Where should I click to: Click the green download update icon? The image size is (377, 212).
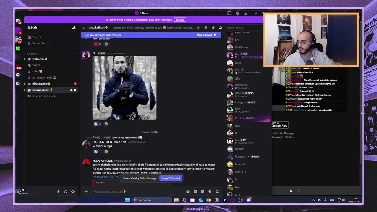pyautogui.click(x=246, y=13)
